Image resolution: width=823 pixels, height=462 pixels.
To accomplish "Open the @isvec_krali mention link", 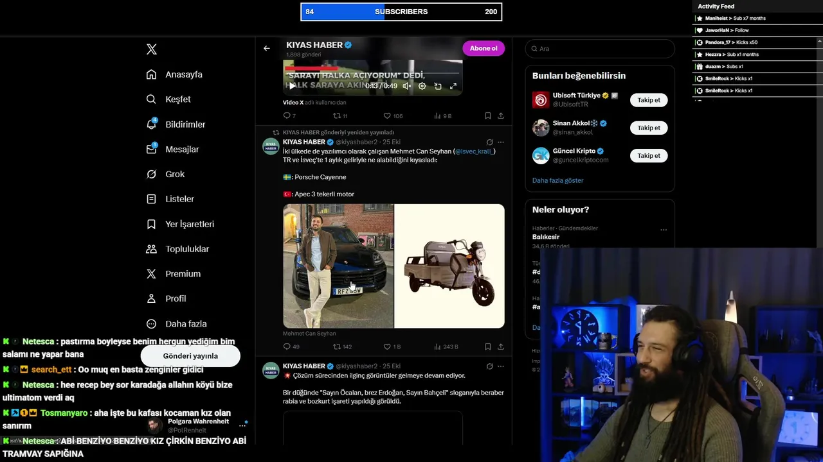I will click(475, 151).
